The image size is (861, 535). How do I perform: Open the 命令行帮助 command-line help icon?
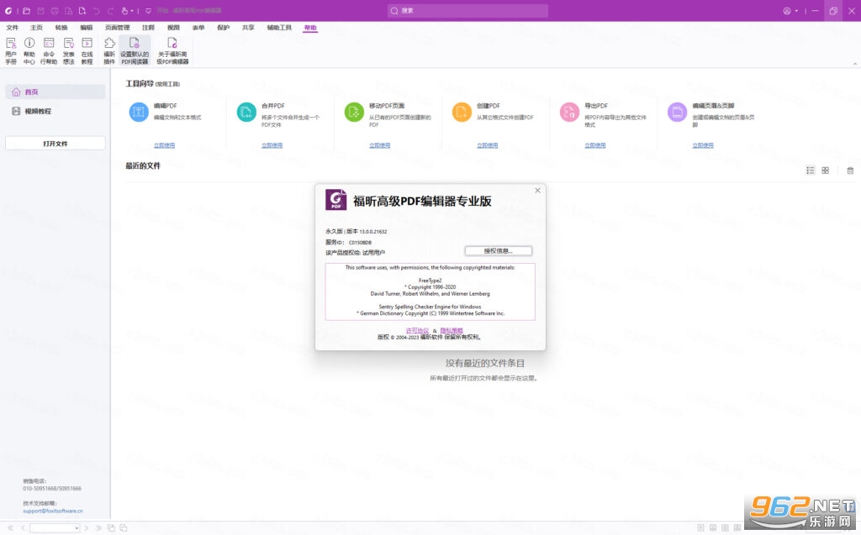[x=49, y=50]
